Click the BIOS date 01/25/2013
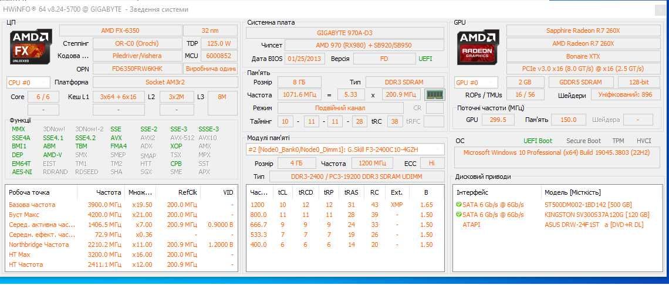Screen dimensions: 669x285 305,59
